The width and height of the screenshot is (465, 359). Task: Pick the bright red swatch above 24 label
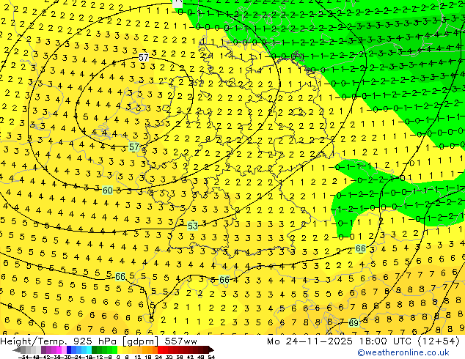(160, 350)
